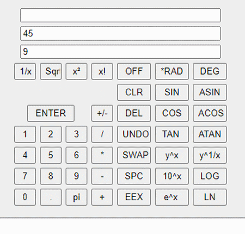245x234 pixels.
Task: Take the natural logarithm with LN
Action: point(210,197)
